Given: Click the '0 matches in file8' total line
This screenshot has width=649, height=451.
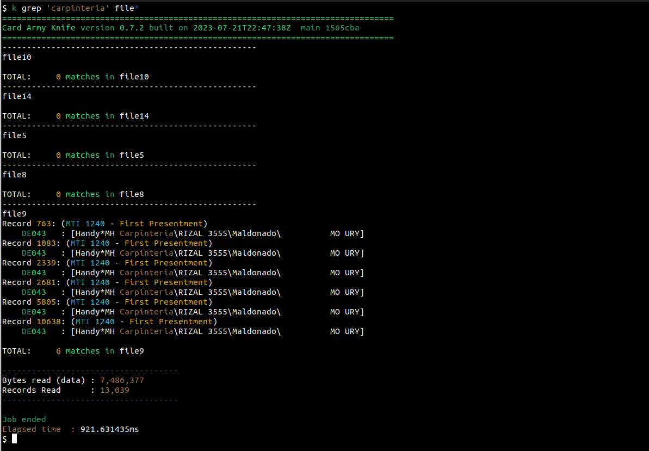Looking at the screenshot, I should point(100,194).
